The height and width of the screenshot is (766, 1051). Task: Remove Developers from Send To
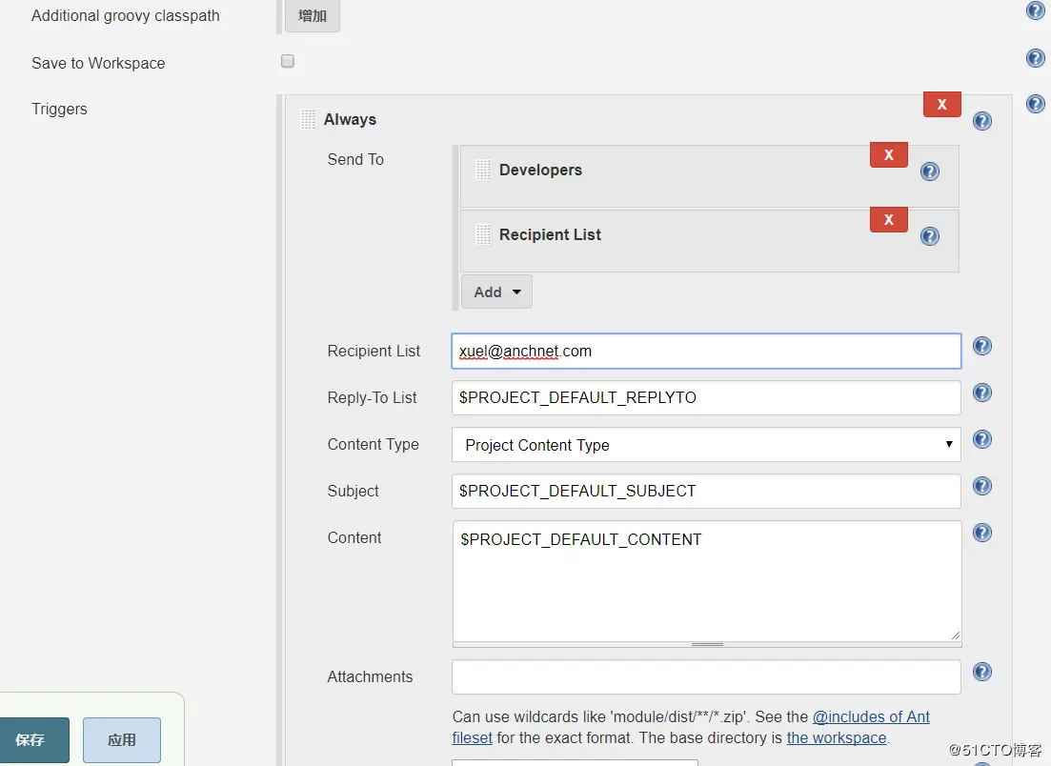pyautogui.click(x=889, y=154)
